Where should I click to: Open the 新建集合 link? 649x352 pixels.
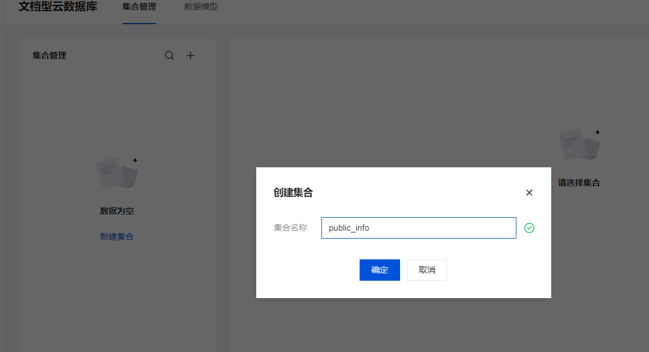[x=117, y=236]
